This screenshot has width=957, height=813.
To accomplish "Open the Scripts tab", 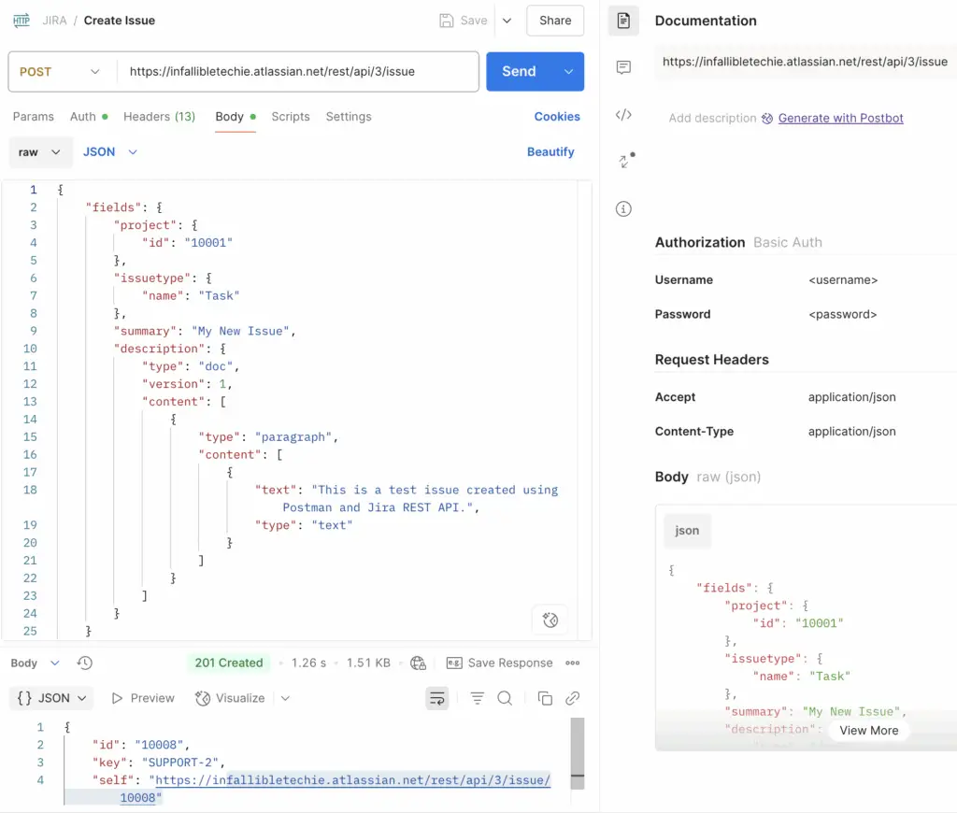I will (x=291, y=117).
